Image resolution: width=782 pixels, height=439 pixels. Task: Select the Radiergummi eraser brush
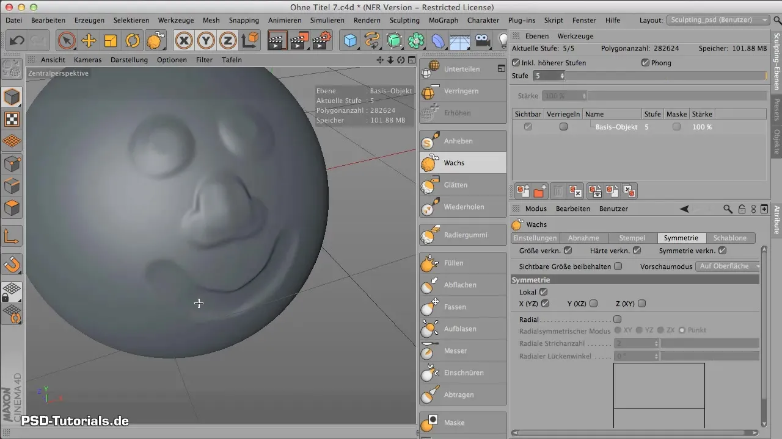tap(462, 235)
